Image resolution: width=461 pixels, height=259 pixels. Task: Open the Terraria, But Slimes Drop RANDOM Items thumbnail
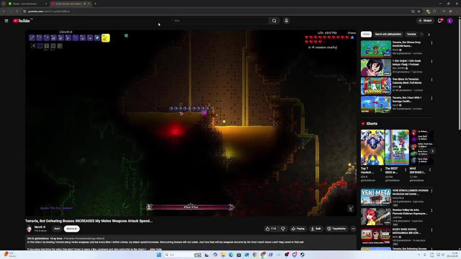(376, 49)
